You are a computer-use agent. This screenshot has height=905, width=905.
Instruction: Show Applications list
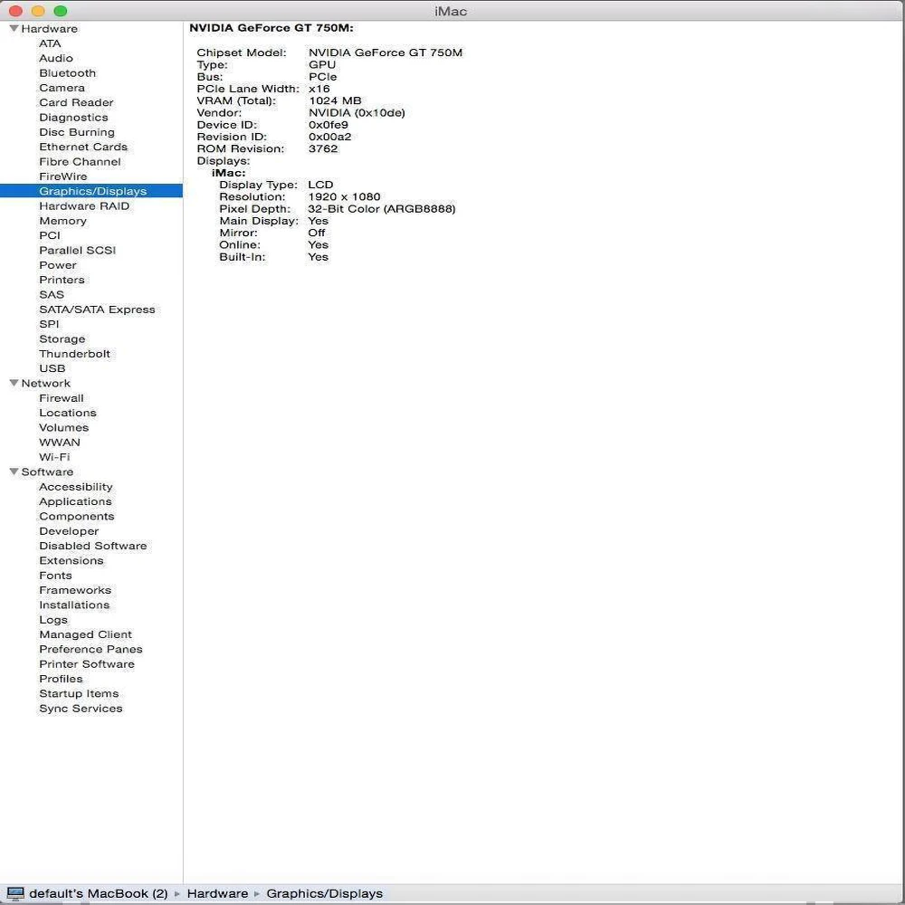coord(75,501)
